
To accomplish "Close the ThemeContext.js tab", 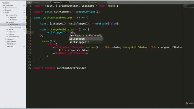I will pyautogui.click(x=86, y=3).
